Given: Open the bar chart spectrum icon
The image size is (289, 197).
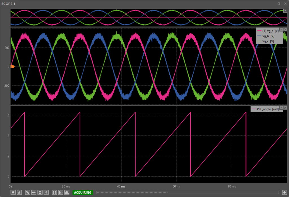Looking at the screenshot, I should tap(67, 192).
